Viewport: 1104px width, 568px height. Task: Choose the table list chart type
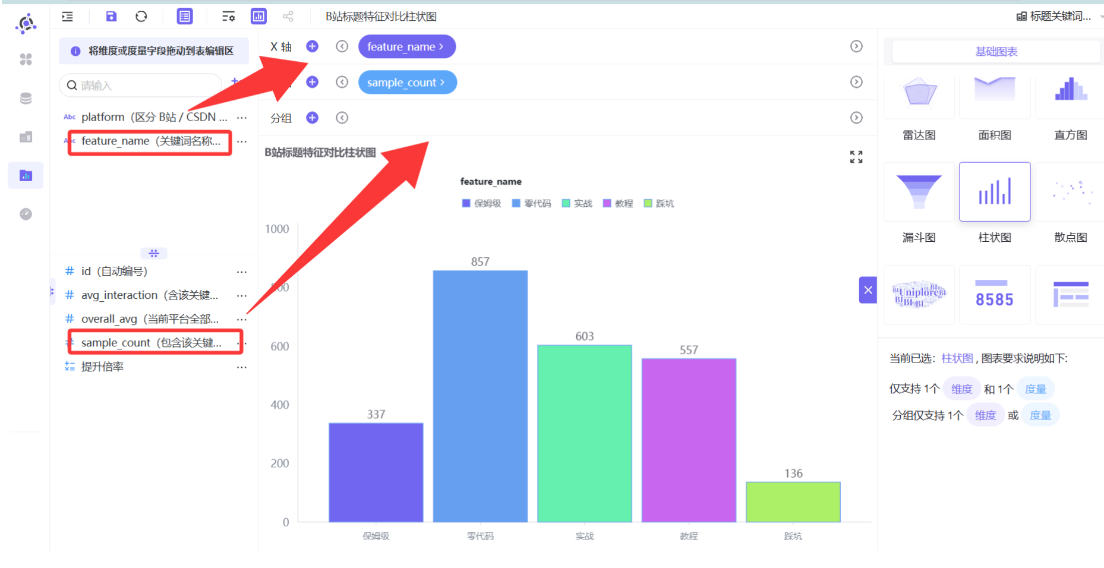[x=1070, y=295]
